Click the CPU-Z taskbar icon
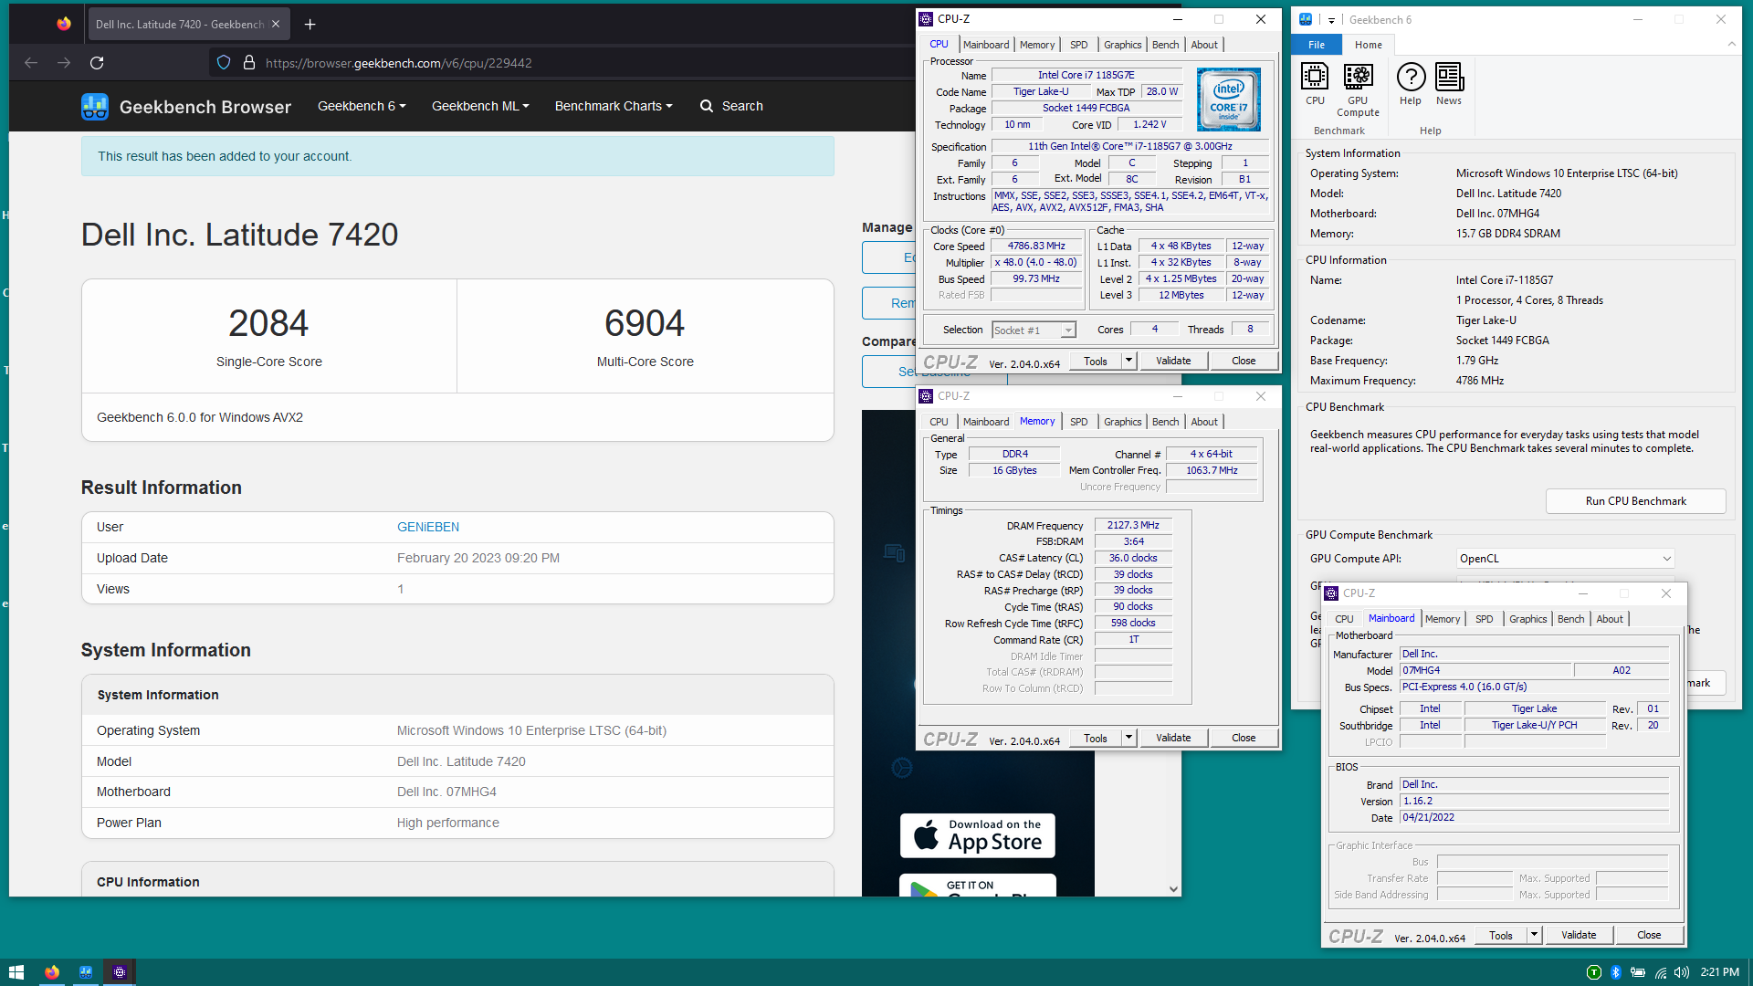This screenshot has height=986, width=1753. 120,972
